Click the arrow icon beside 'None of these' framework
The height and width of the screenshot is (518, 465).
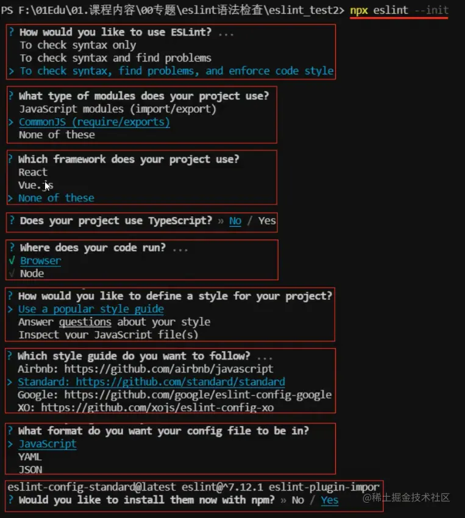pos(10,198)
